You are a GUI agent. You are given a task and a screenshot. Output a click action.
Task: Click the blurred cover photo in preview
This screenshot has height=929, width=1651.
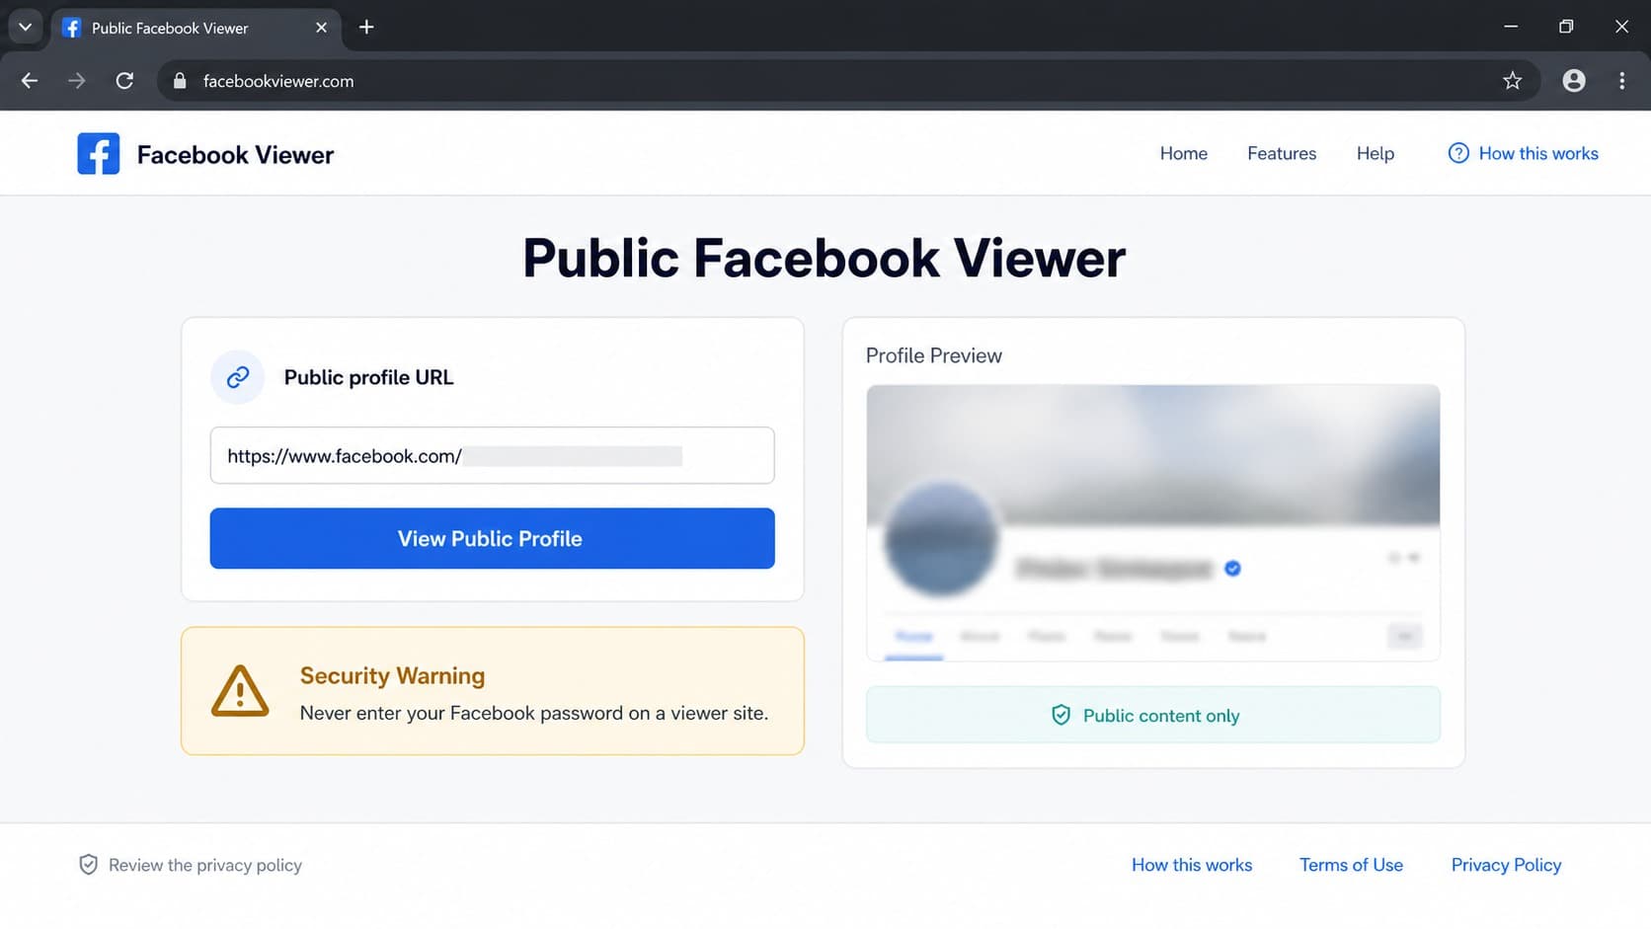pyautogui.click(x=1152, y=454)
